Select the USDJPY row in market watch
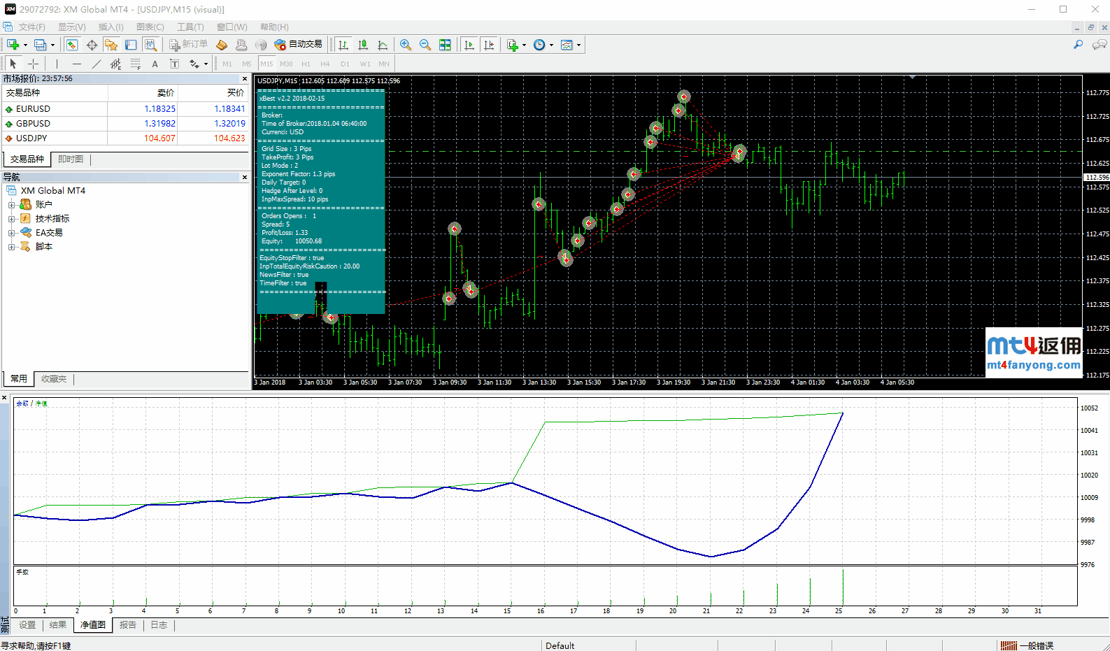This screenshot has width=1110, height=651. (31, 138)
